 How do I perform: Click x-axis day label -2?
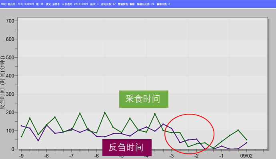point(196,156)
